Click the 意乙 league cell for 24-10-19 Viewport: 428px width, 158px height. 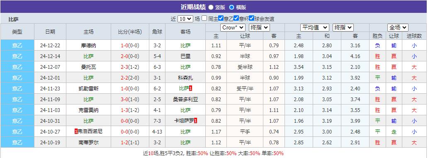[17, 143]
